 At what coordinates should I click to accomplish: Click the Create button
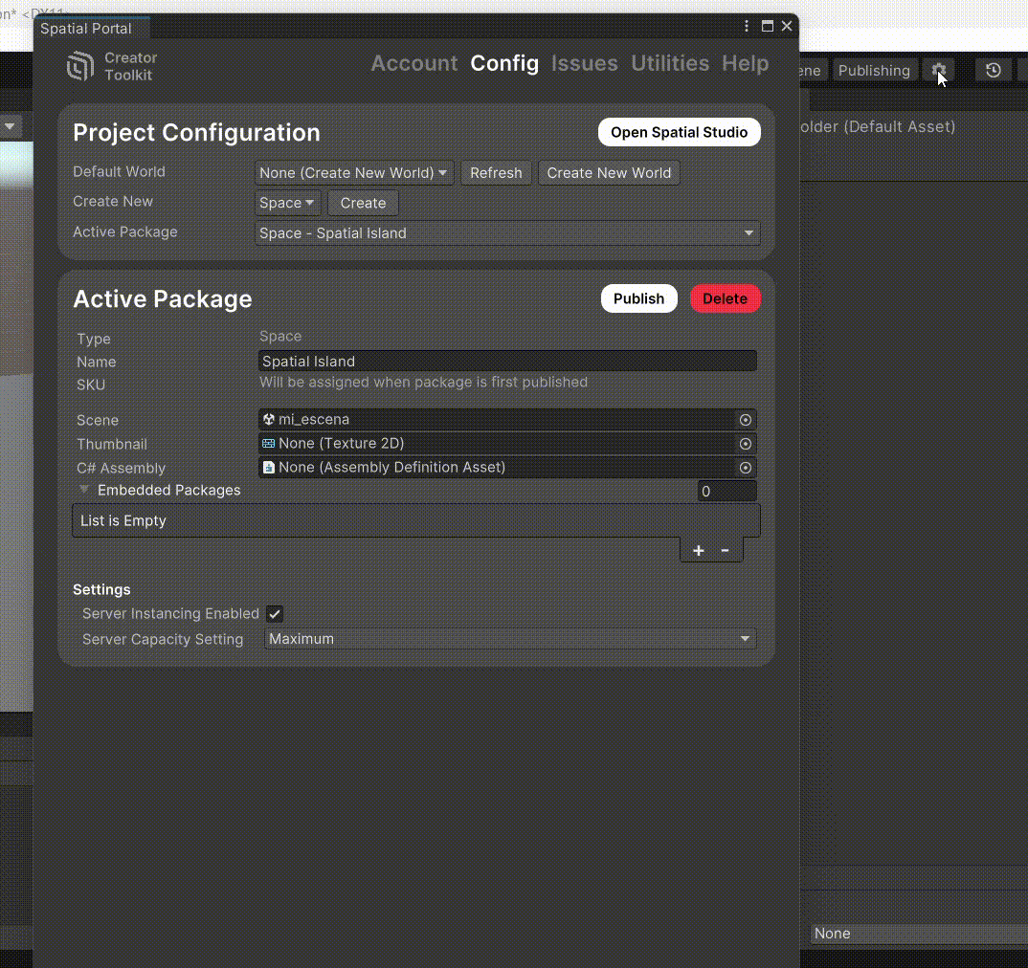pos(363,203)
